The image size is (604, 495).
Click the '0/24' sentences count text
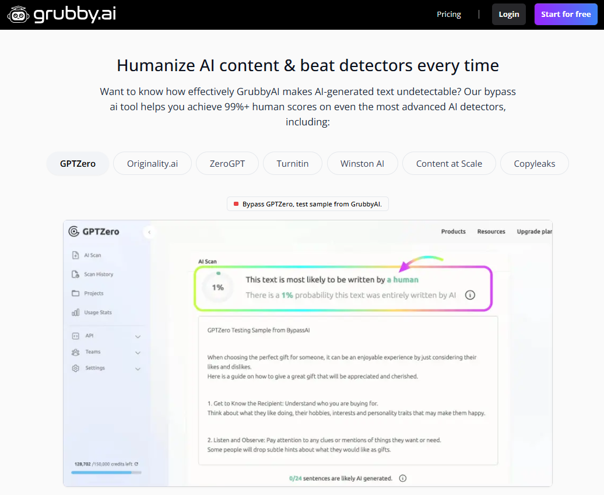(x=296, y=479)
